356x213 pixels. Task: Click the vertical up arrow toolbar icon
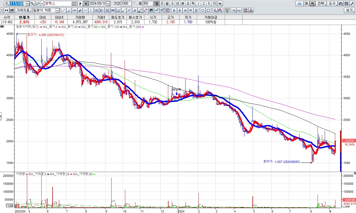point(2,10)
